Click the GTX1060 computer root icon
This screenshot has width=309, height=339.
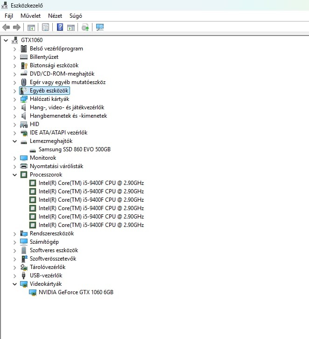[14, 40]
